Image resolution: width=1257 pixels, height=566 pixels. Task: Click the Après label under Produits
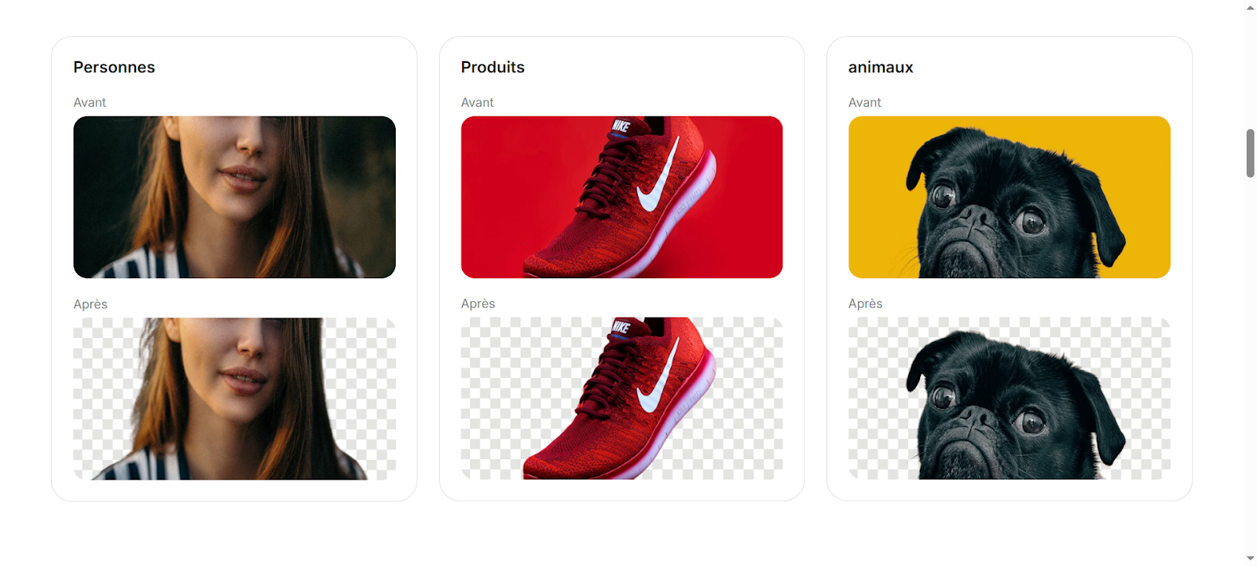point(478,303)
